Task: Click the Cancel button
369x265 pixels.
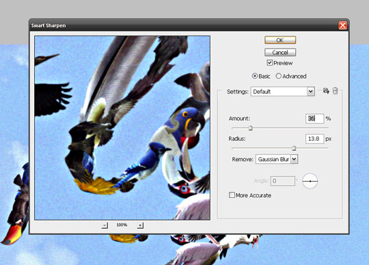Action: pos(280,52)
